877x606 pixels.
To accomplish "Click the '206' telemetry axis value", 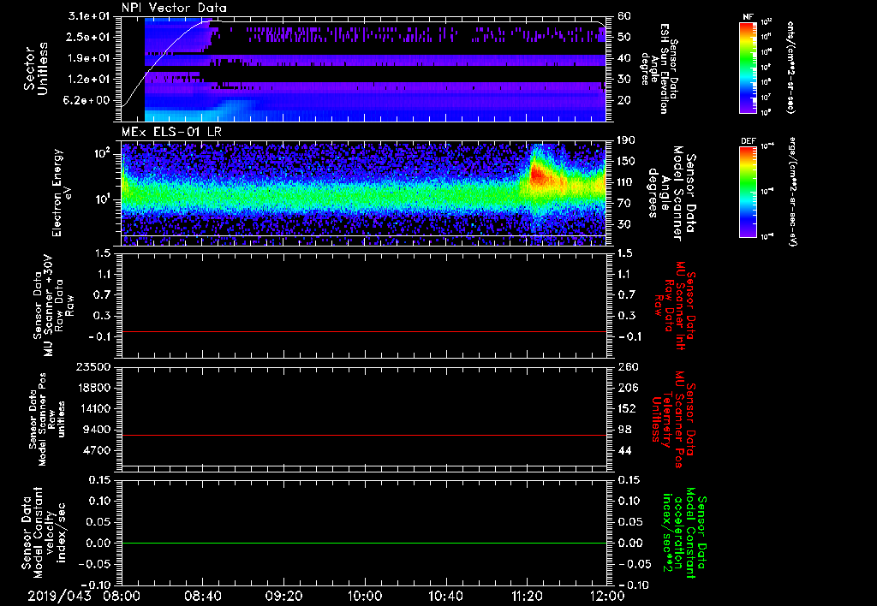I will point(628,388).
